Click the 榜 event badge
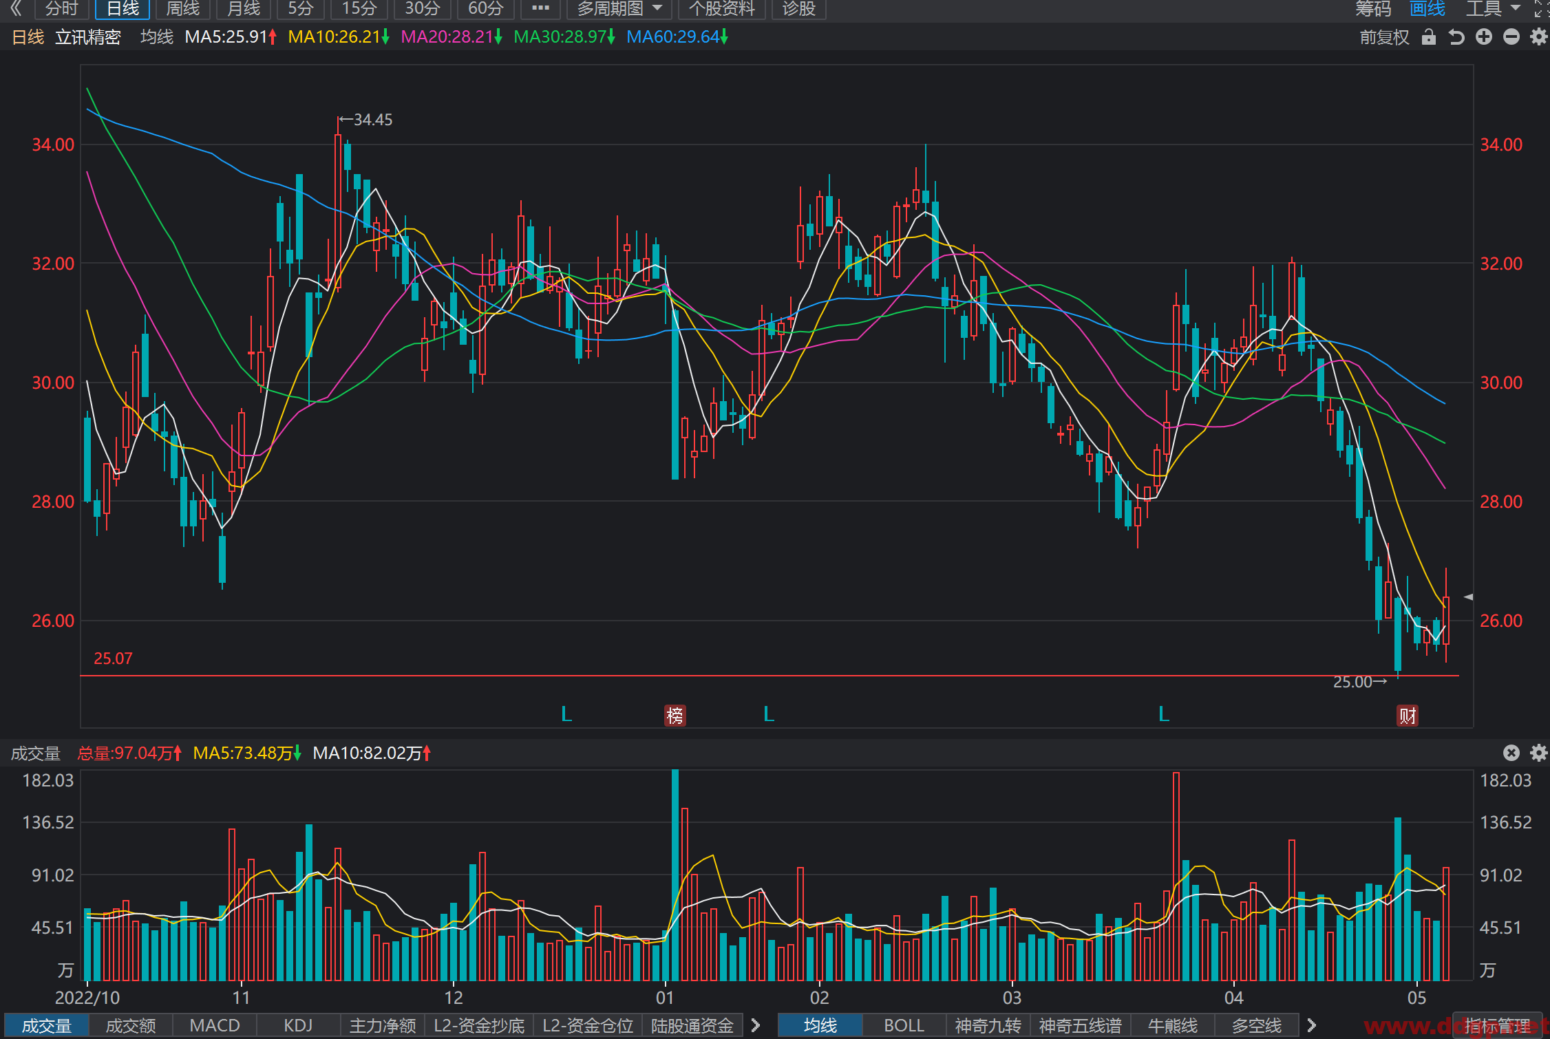1550x1039 pixels. point(675,716)
